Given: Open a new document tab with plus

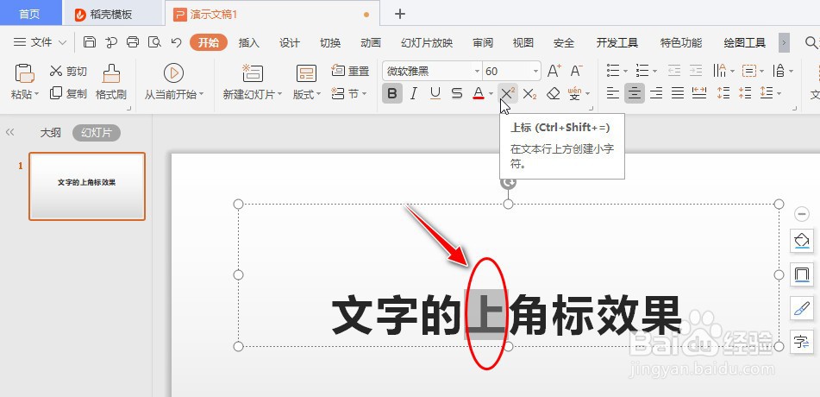Looking at the screenshot, I should (x=400, y=14).
